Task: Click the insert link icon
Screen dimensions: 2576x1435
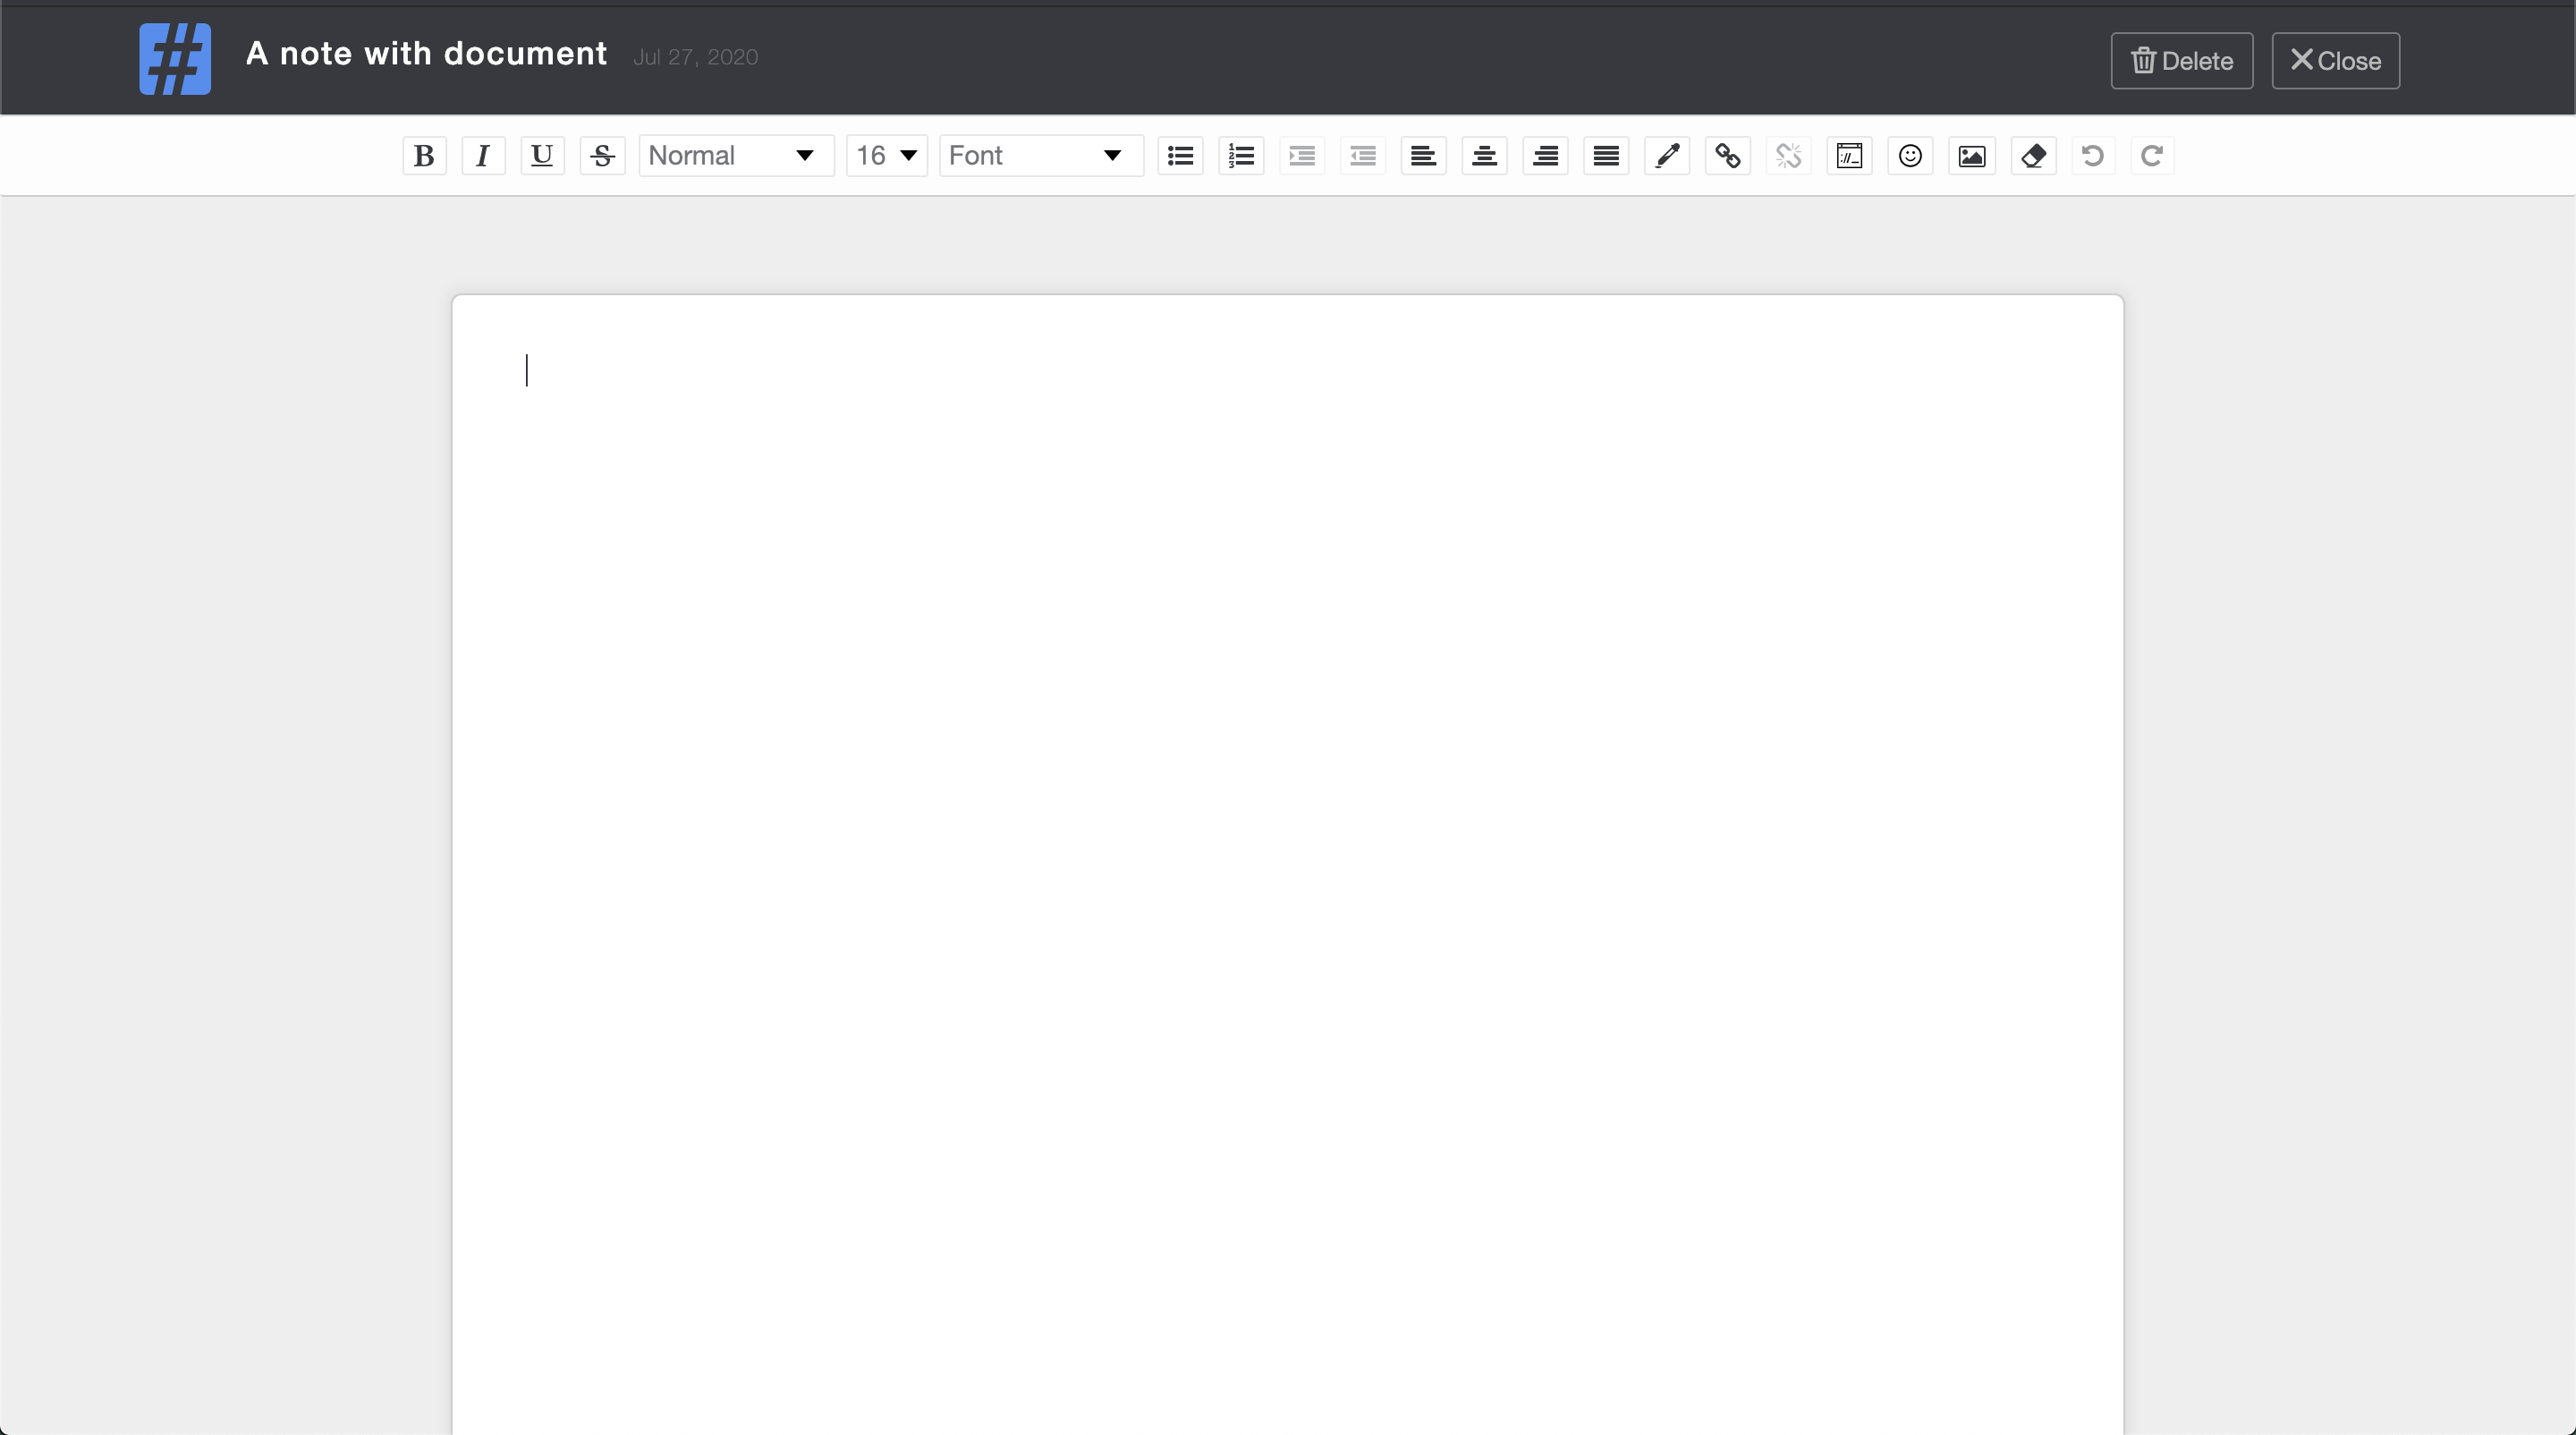Action: tap(1728, 156)
